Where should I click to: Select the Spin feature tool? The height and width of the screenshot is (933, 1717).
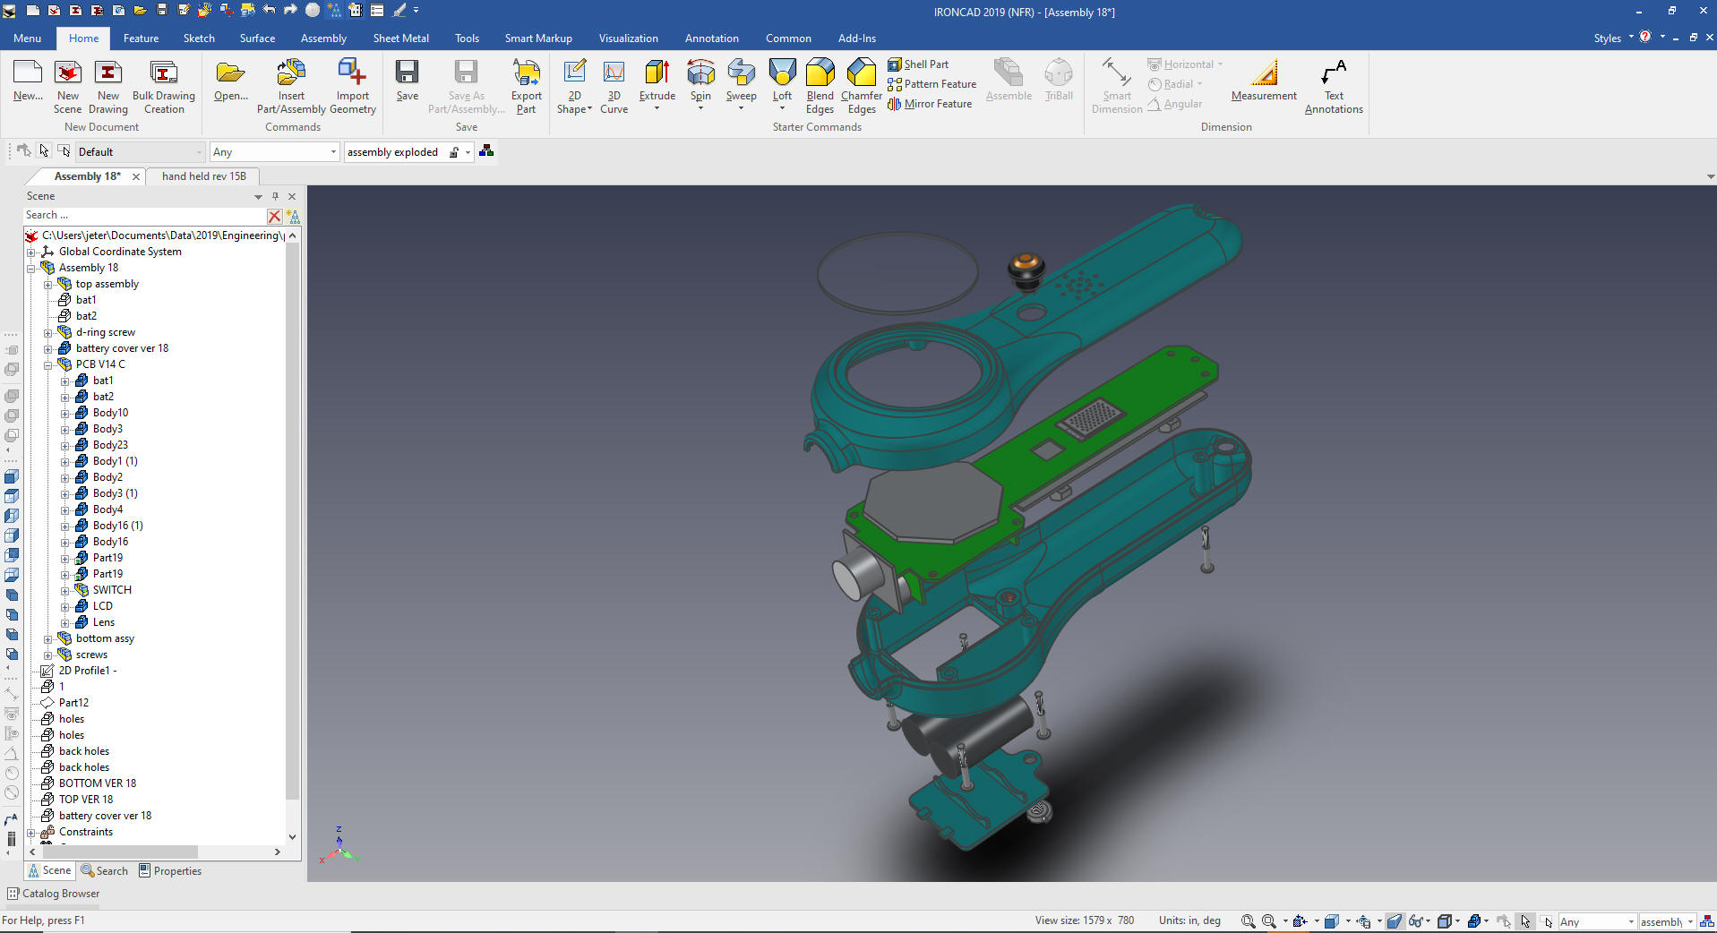[700, 74]
